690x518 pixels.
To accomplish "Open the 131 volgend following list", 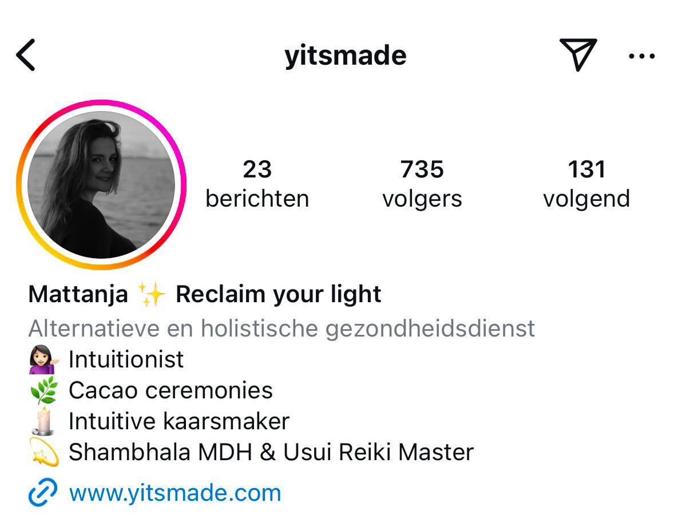I will 586,184.
